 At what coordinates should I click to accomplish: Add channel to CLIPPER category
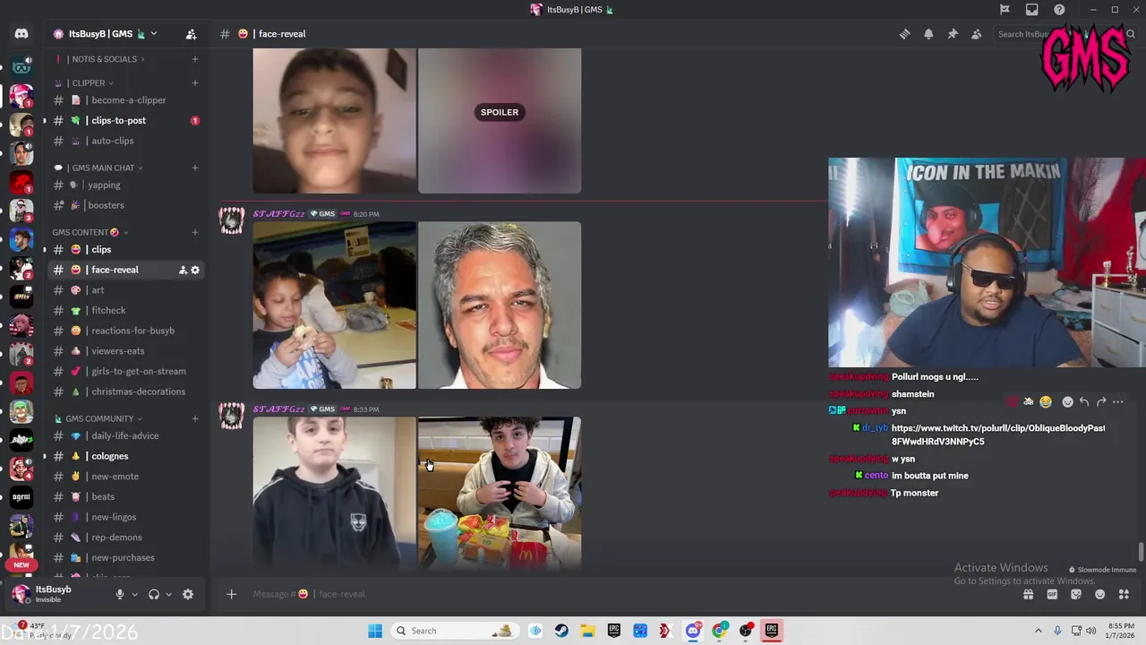195,83
